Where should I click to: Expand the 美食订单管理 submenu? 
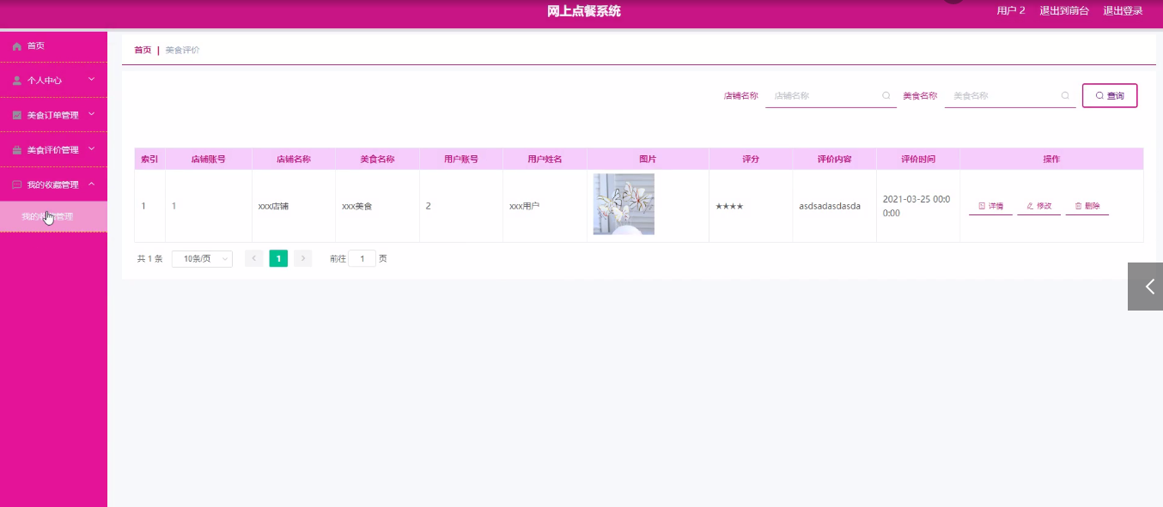(90, 114)
